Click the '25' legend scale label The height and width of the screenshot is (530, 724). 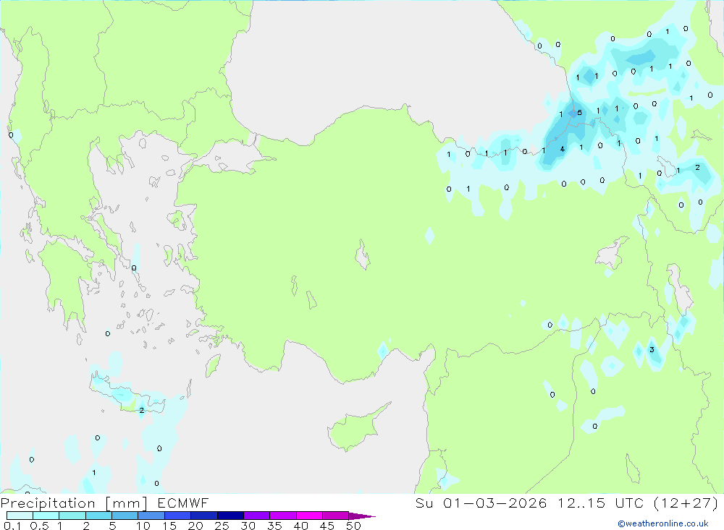(222, 526)
